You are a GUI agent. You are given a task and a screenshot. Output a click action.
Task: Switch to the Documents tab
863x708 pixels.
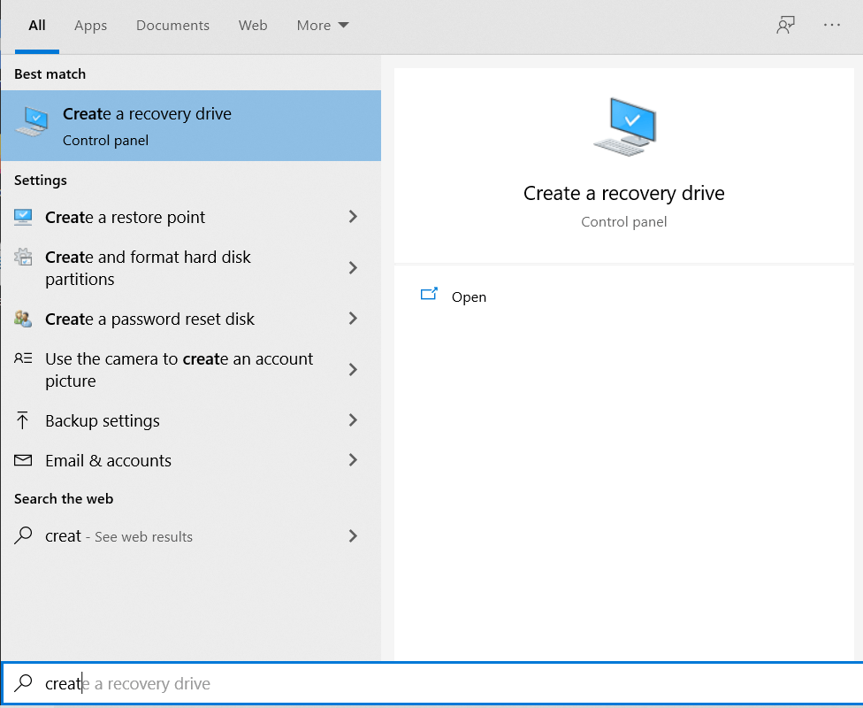coord(172,26)
